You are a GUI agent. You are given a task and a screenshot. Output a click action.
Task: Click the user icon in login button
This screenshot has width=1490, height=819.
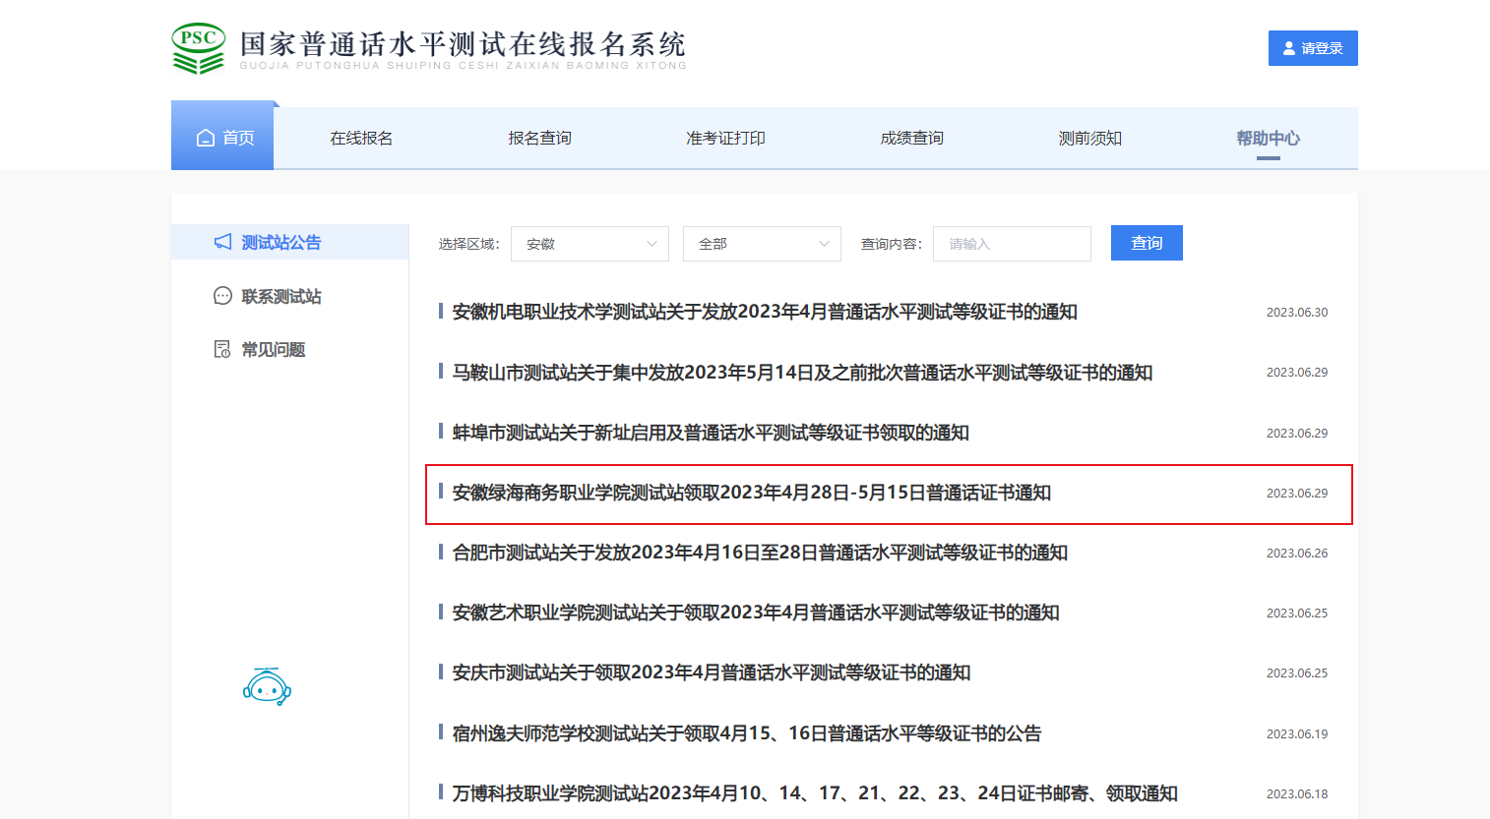coord(1289,48)
